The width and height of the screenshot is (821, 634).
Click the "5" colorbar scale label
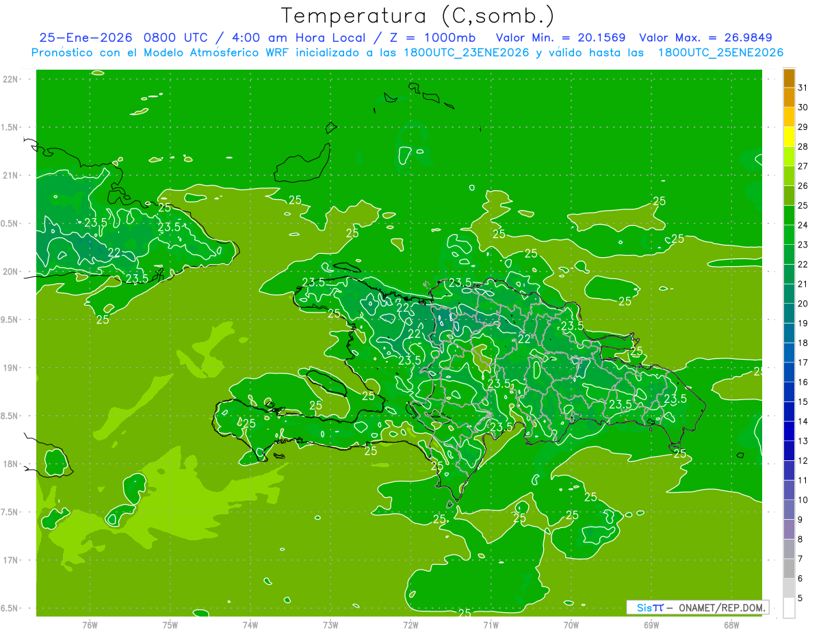(800, 598)
